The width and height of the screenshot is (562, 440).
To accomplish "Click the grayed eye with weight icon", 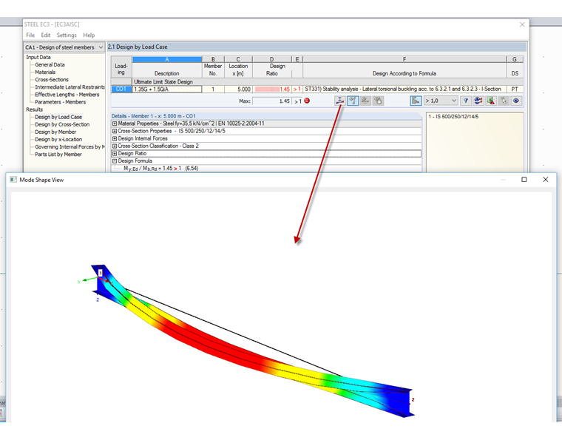I will pyautogui.click(x=378, y=101).
